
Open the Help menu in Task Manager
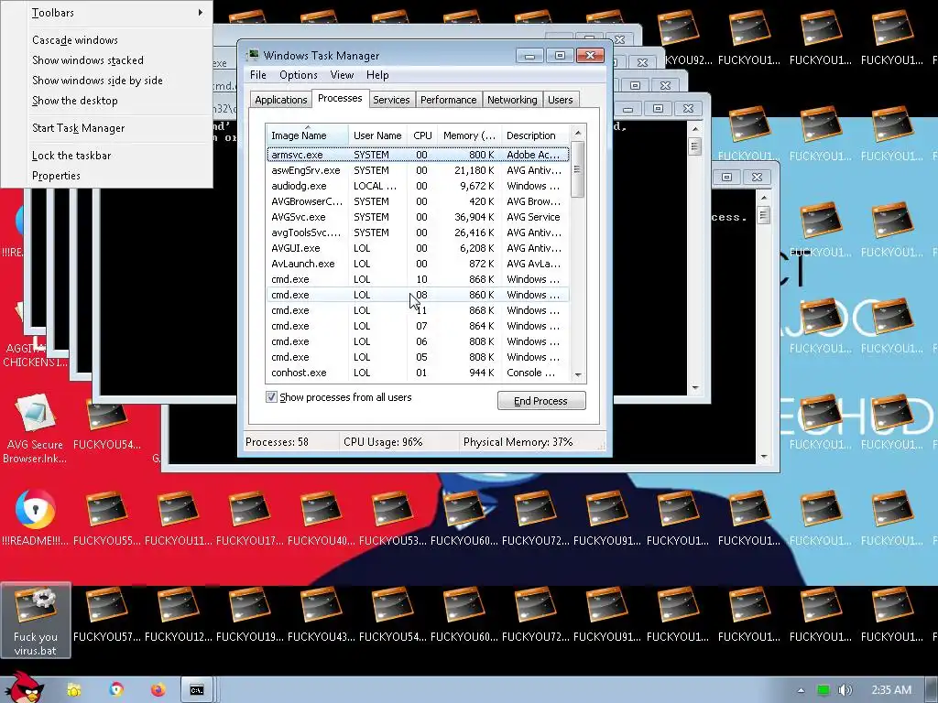click(x=377, y=75)
